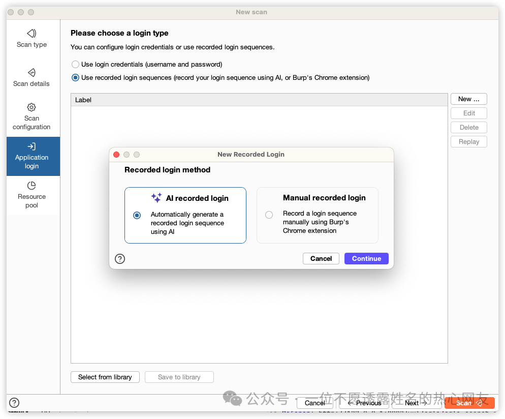Open the Scan details step

tap(31, 78)
